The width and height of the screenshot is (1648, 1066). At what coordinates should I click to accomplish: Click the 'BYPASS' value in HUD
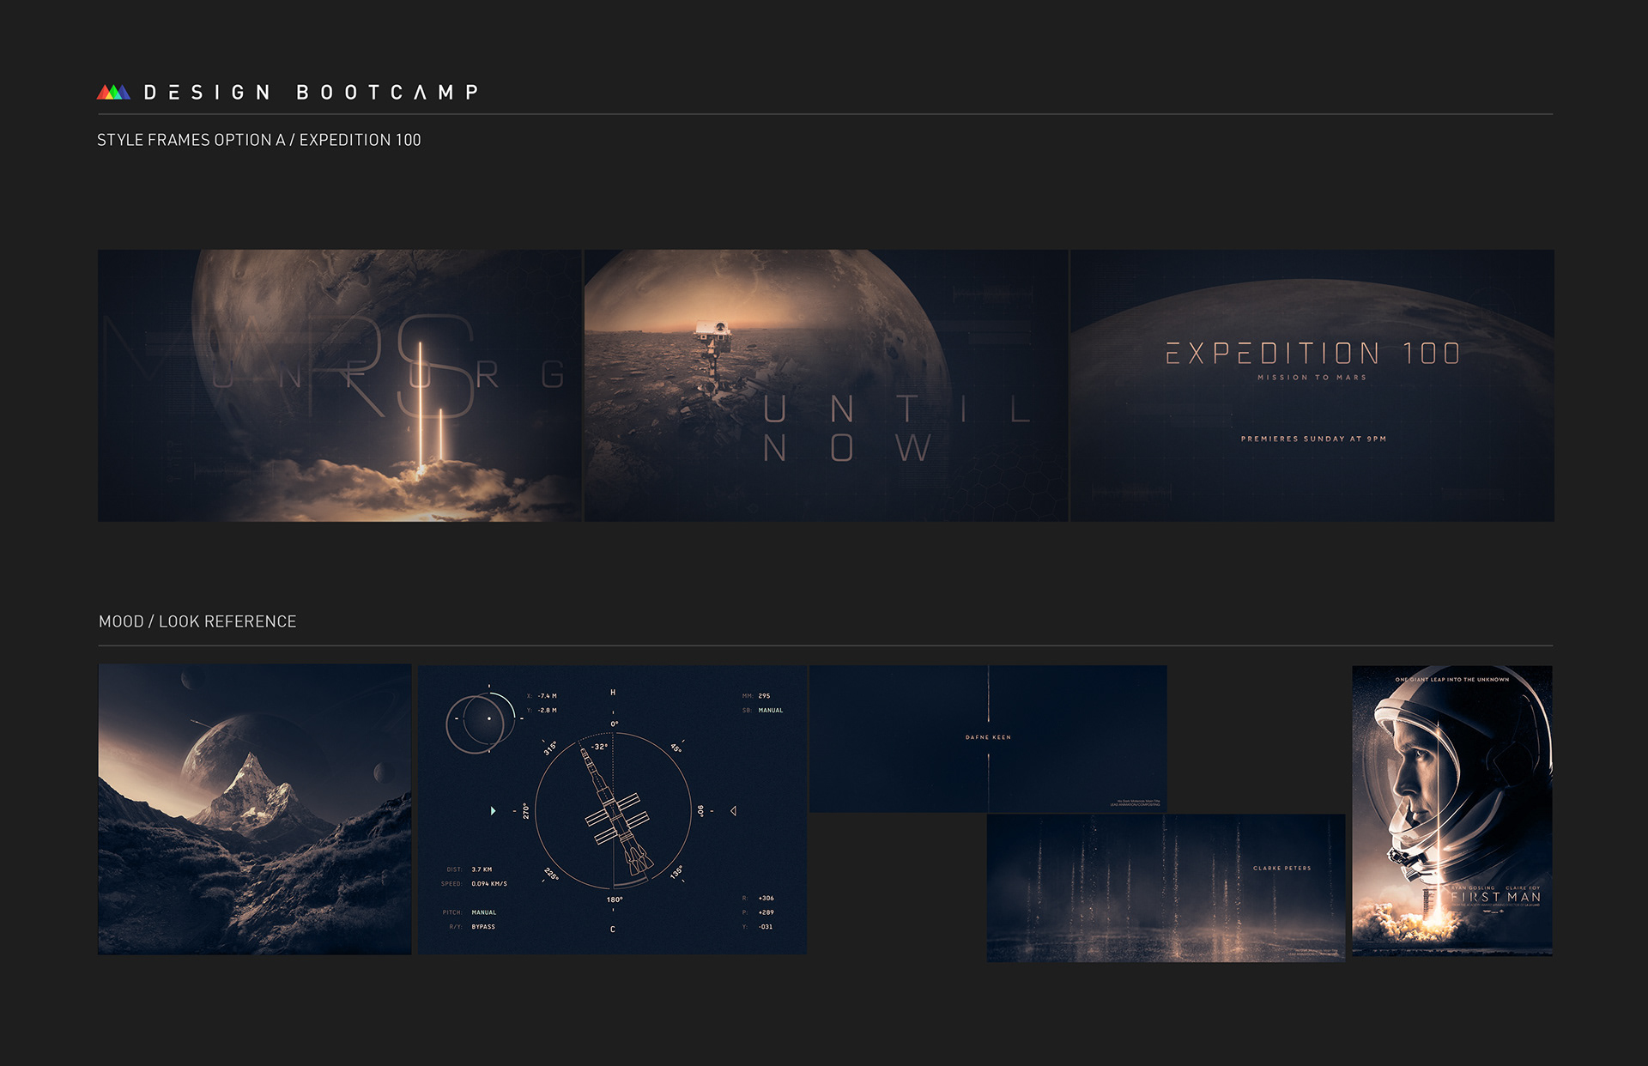click(x=483, y=927)
